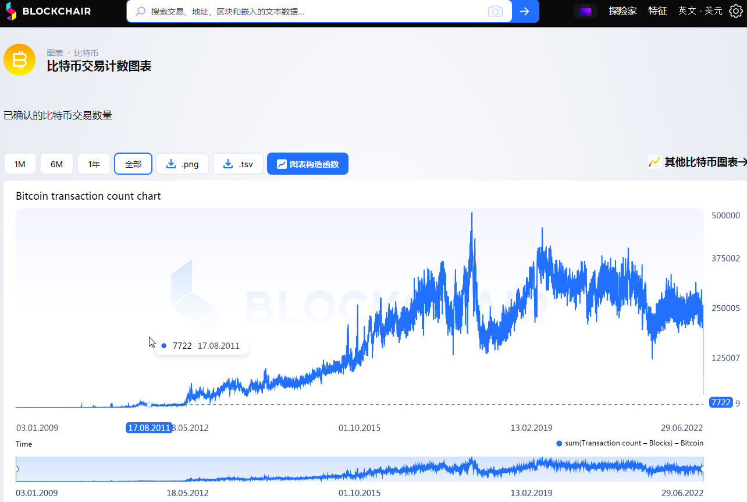747x502 pixels.
Task: Go to 其他比特币图表 link
Action: [x=697, y=162]
